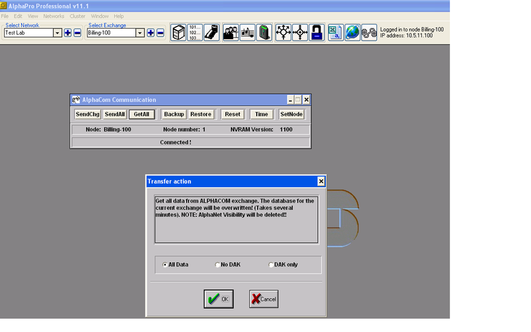Close the Transfer action dialog with X

tap(321, 181)
